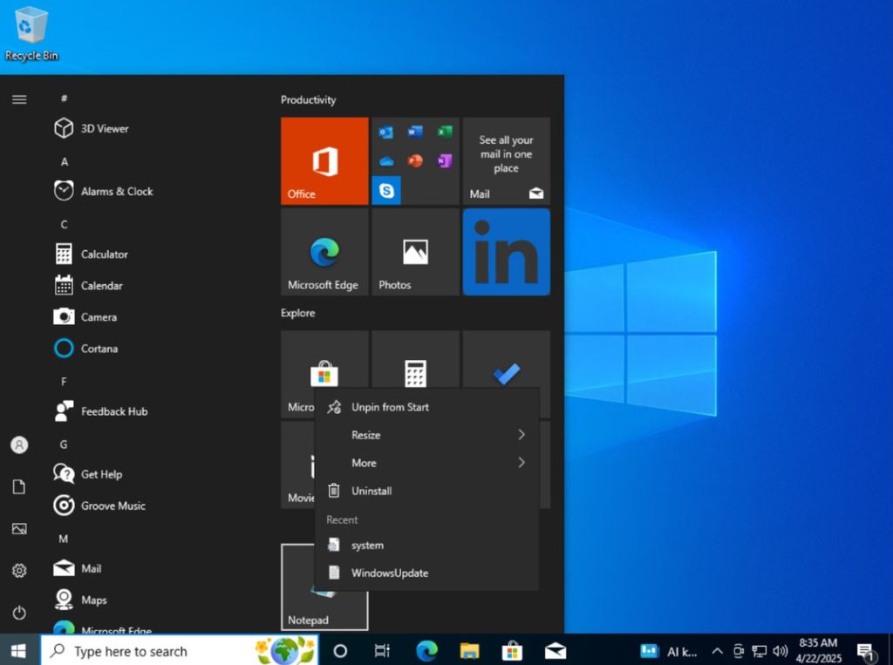Open Cortana circle on taskbar
The height and width of the screenshot is (665, 893).
[340, 650]
